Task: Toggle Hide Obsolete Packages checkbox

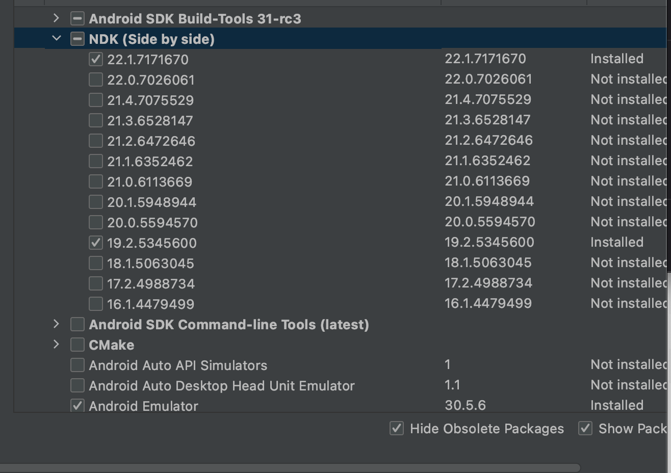Action: tap(397, 429)
